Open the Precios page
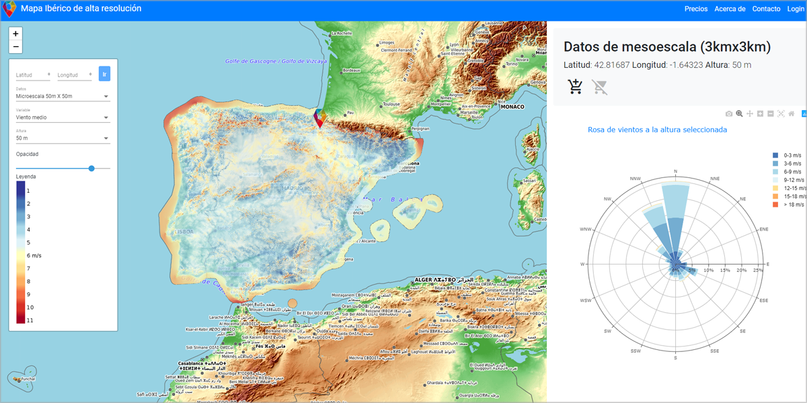This screenshot has width=807, height=403. click(696, 9)
